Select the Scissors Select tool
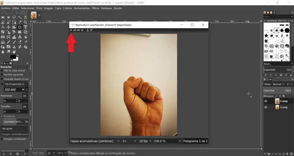Viewport: 294px width, 156px height. pos(3,22)
